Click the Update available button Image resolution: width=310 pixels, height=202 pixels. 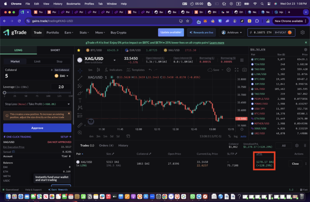171,32
